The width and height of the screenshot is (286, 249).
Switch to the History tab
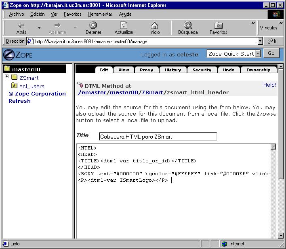pos(173,70)
